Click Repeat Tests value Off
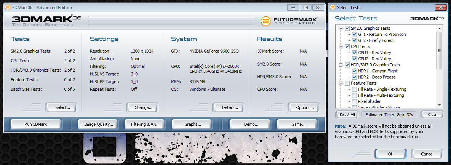Screen dimensions: 451x165 tap(134, 89)
